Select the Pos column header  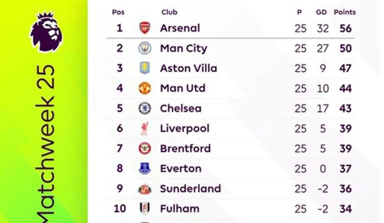coord(118,12)
